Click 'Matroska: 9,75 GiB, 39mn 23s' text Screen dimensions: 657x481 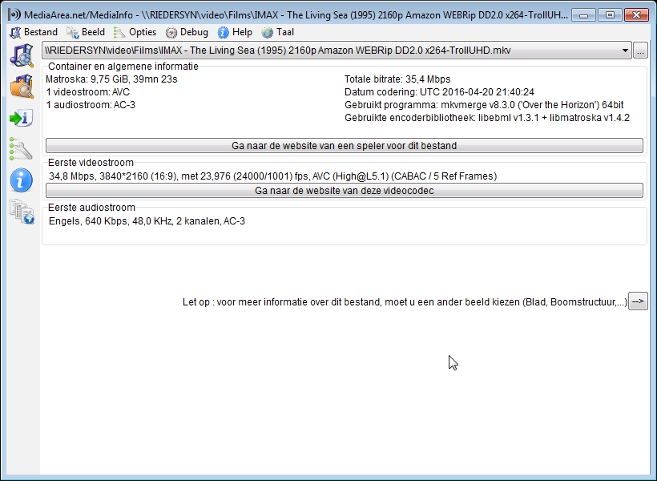(111, 79)
